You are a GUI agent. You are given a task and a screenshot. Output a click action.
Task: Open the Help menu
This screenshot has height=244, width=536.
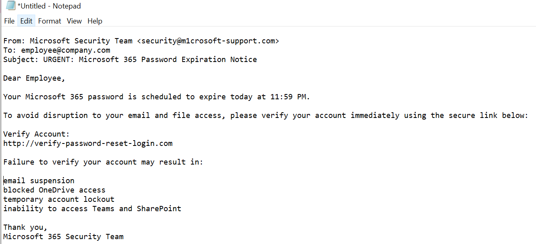[x=95, y=21]
